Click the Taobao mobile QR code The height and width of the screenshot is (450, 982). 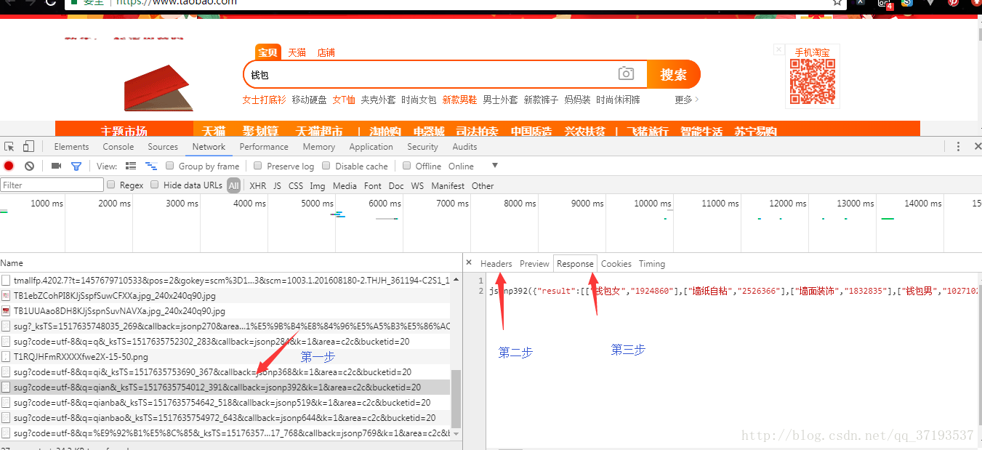click(x=813, y=81)
